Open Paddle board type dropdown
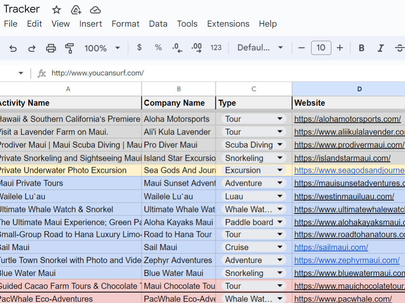405x303 pixels. tap(280, 222)
